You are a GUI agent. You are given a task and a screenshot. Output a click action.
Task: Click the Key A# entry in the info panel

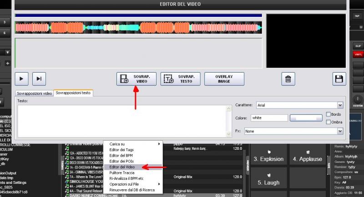[340, 182]
